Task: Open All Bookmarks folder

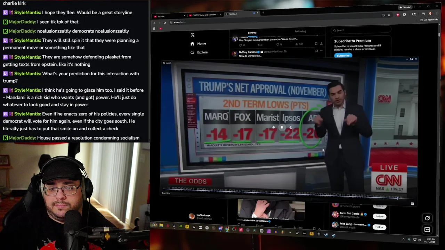Action: click(429, 20)
